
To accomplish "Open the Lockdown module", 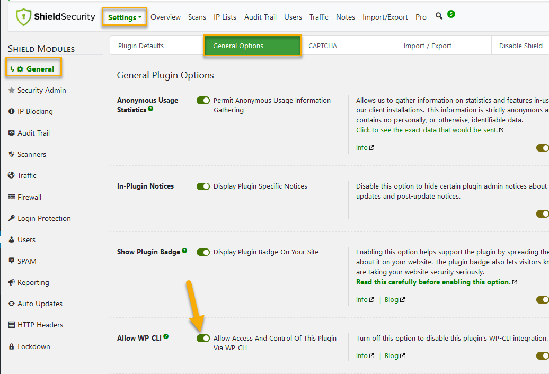I will 33,346.
